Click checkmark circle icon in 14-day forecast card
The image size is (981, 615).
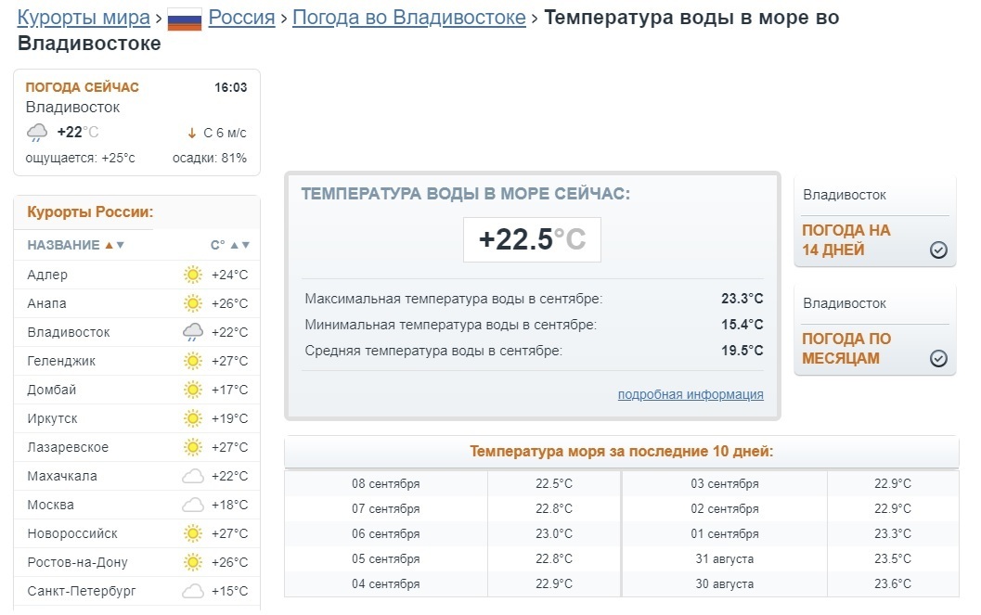[938, 250]
